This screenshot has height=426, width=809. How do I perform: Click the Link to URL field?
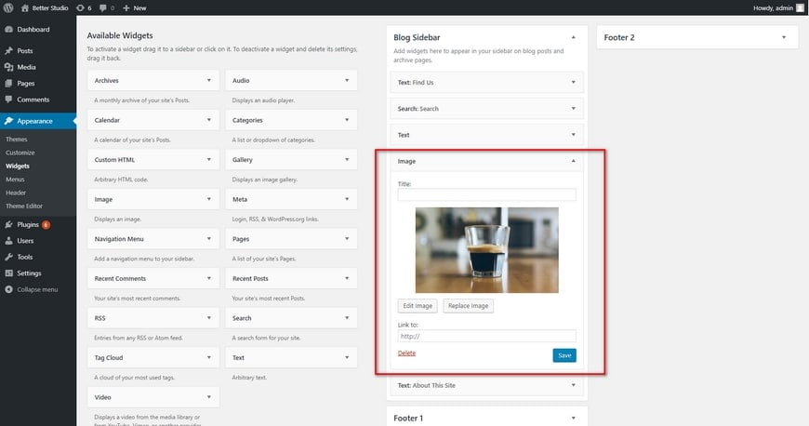pyautogui.click(x=487, y=336)
